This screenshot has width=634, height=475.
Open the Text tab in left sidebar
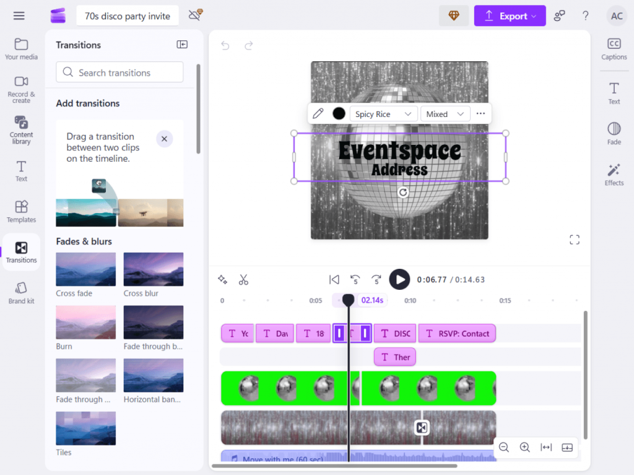pyautogui.click(x=21, y=171)
